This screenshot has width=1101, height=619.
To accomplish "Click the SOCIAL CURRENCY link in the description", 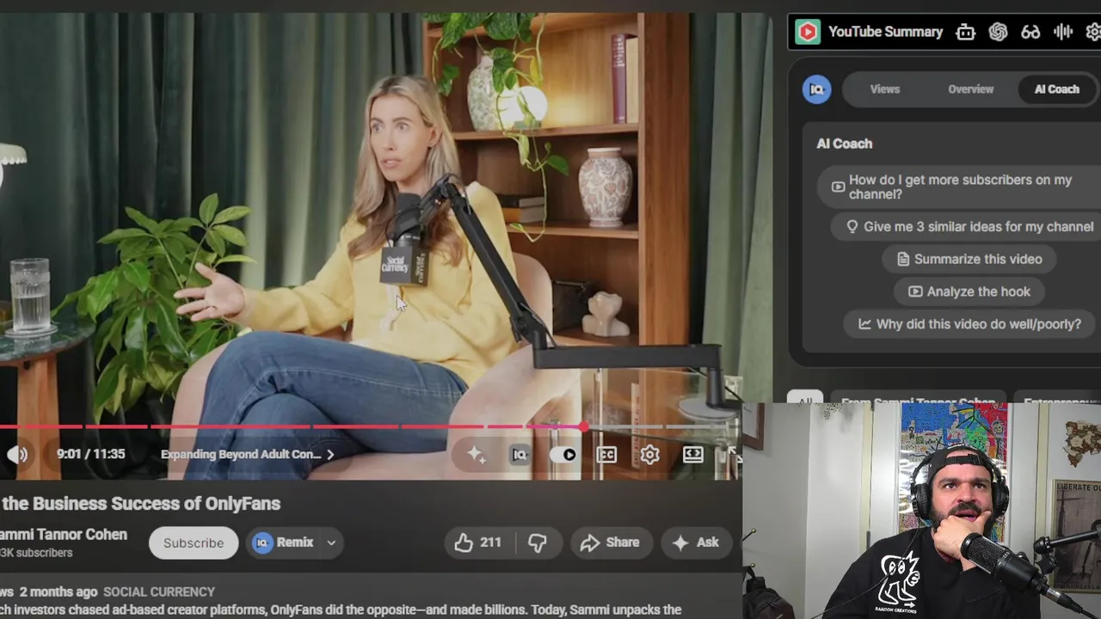I will (159, 591).
